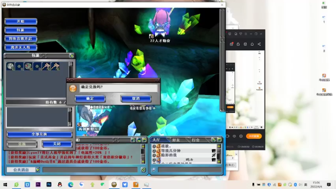Open the QQ penguin taskbar icon
Viewport: 336px width, 189px height.
pos(60,184)
